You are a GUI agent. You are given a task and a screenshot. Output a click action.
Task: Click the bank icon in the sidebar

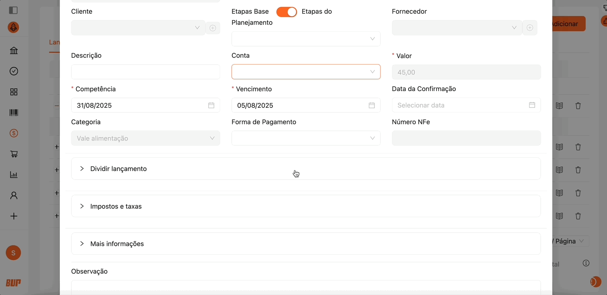pyautogui.click(x=14, y=51)
